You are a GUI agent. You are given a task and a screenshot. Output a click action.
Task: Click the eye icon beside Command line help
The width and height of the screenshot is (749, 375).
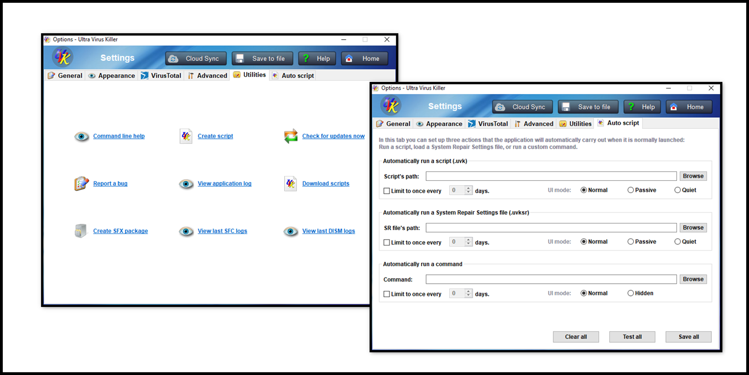(82, 136)
